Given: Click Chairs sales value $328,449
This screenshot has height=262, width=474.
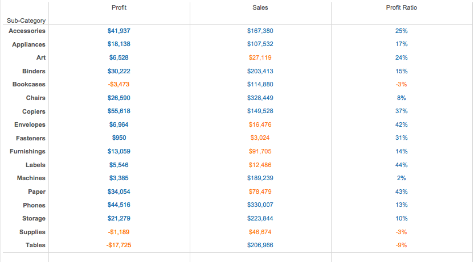Looking at the screenshot, I should (260, 98).
